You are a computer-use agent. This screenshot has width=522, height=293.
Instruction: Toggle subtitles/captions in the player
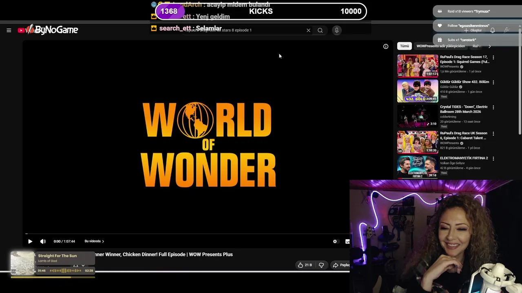coord(347,241)
